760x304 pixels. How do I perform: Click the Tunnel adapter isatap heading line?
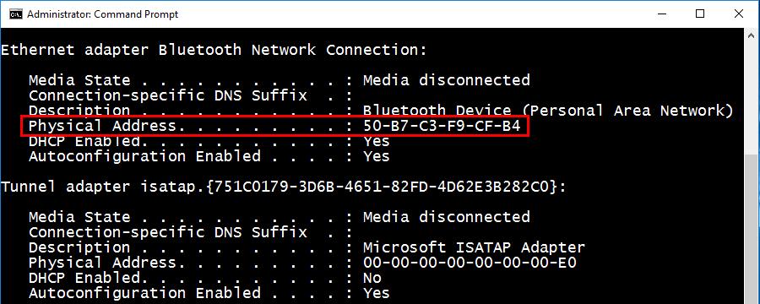284,187
